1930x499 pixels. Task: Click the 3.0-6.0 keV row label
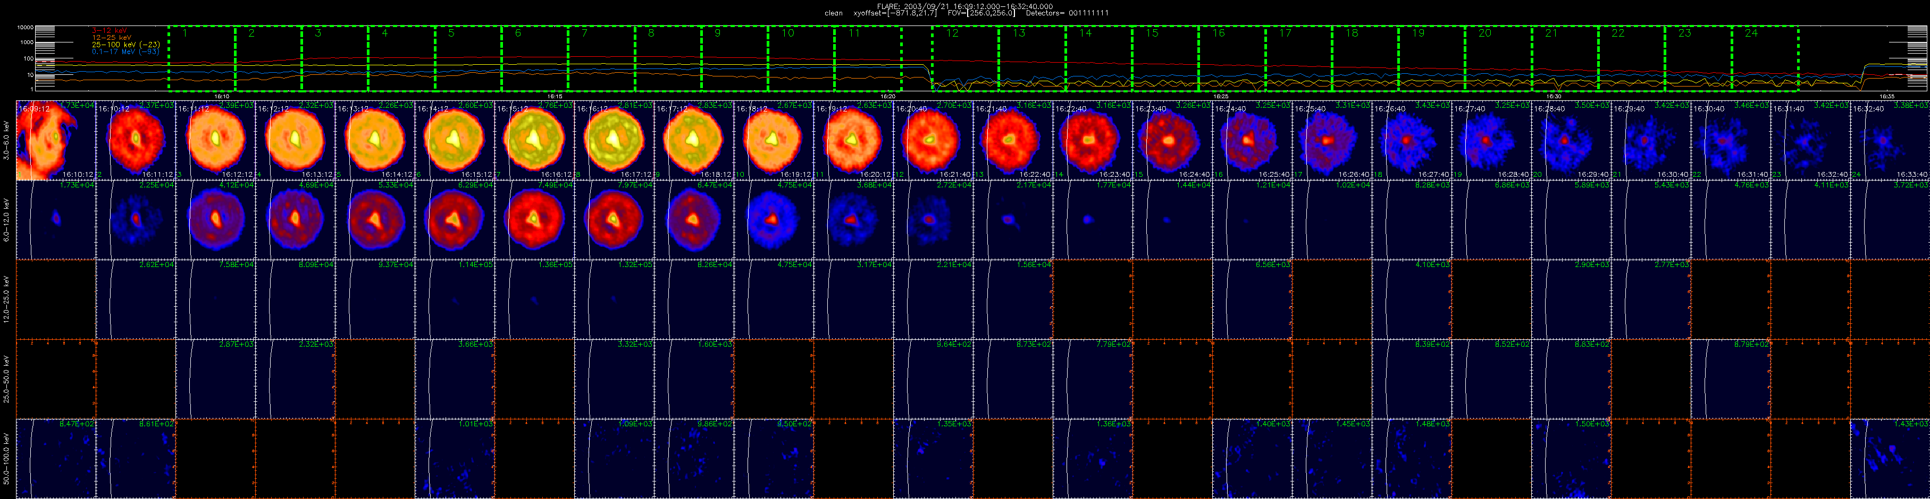pyautogui.click(x=7, y=141)
